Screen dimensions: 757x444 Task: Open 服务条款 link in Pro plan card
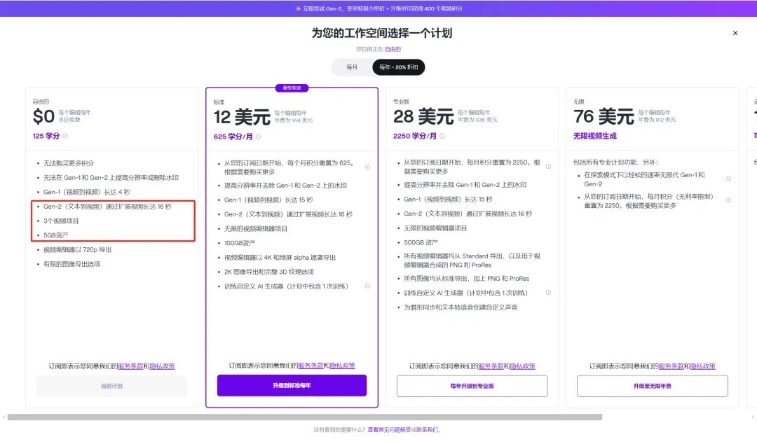point(491,366)
